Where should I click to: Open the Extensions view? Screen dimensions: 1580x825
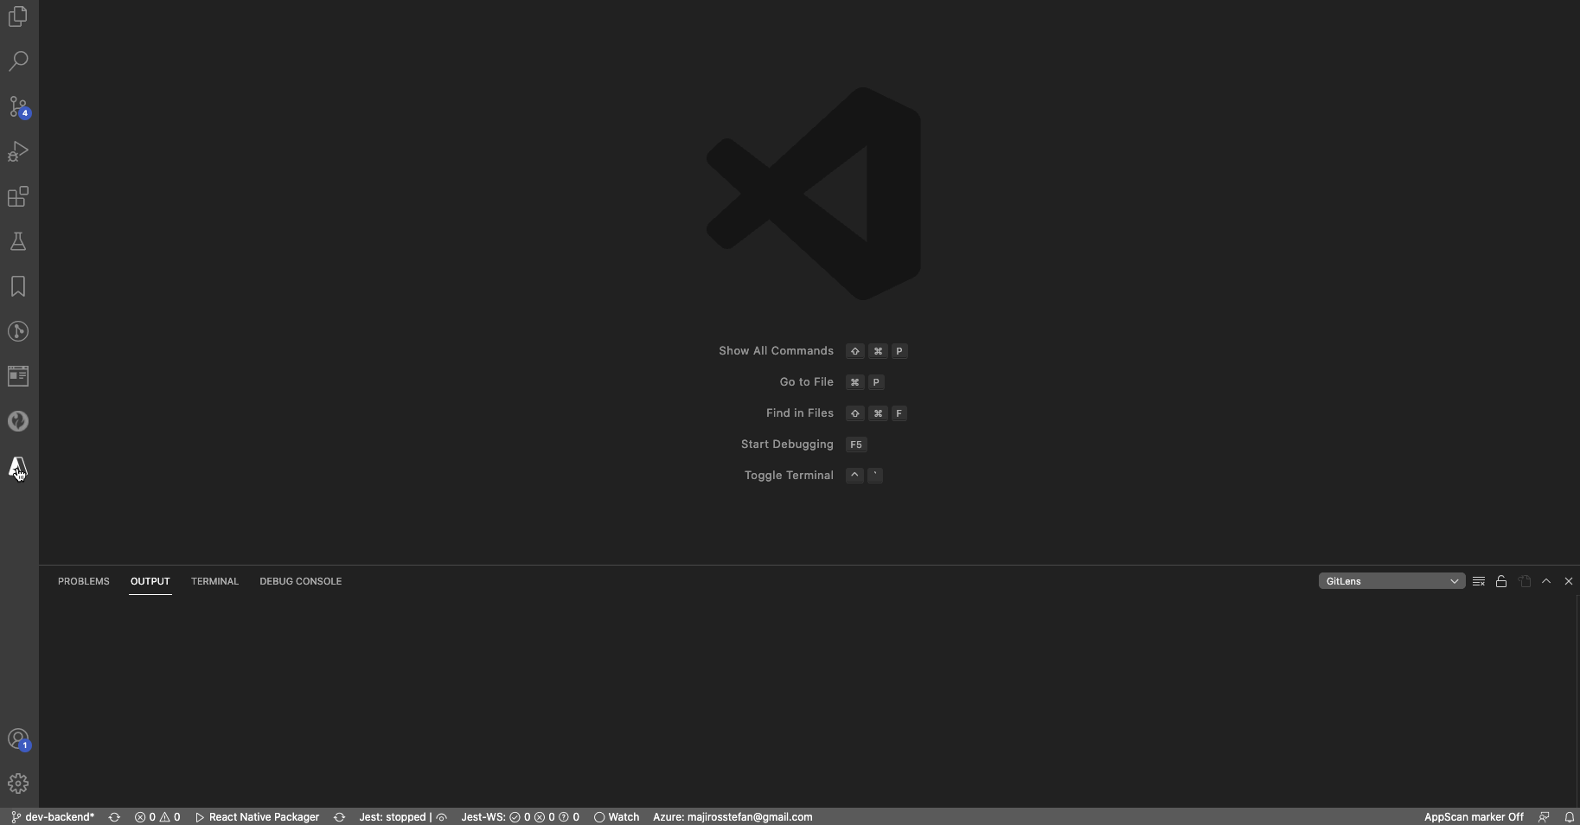click(x=18, y=196)
